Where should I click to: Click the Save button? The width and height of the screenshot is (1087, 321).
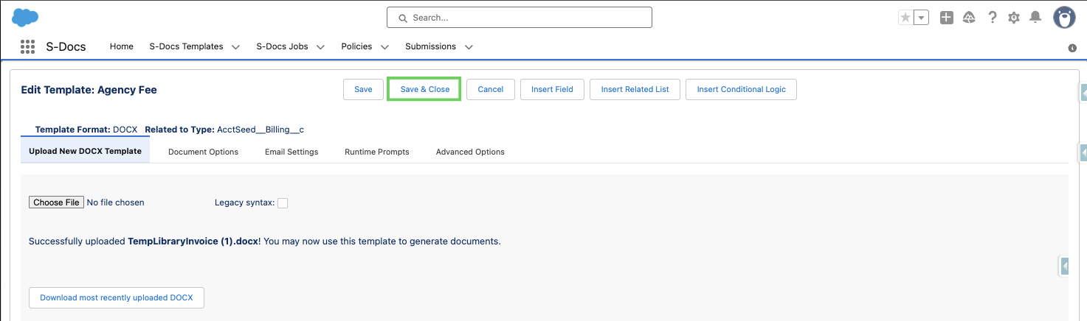tap(363, 89)
